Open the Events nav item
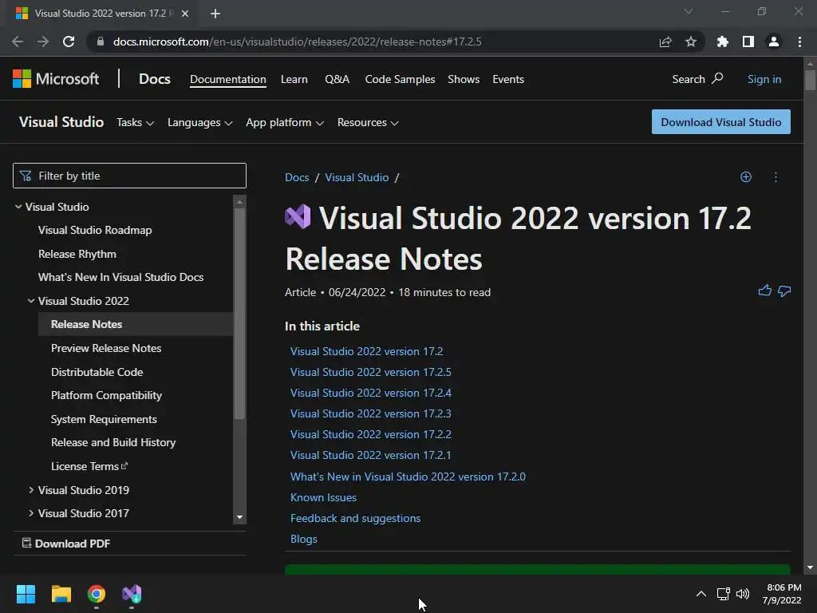 [508, 79]
